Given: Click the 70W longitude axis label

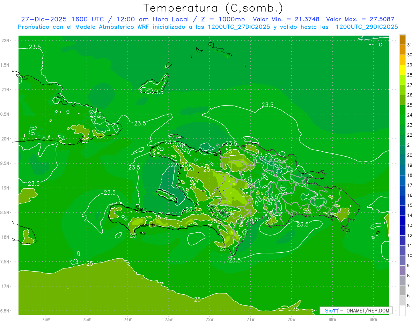Looking at the screenshot, I should coord(291,319).
